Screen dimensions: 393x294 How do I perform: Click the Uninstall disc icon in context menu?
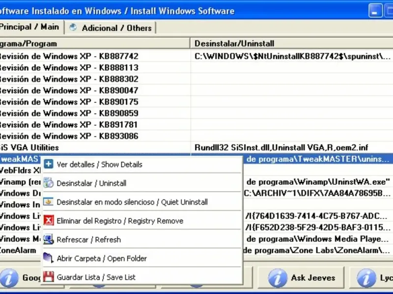pos(48,183)
